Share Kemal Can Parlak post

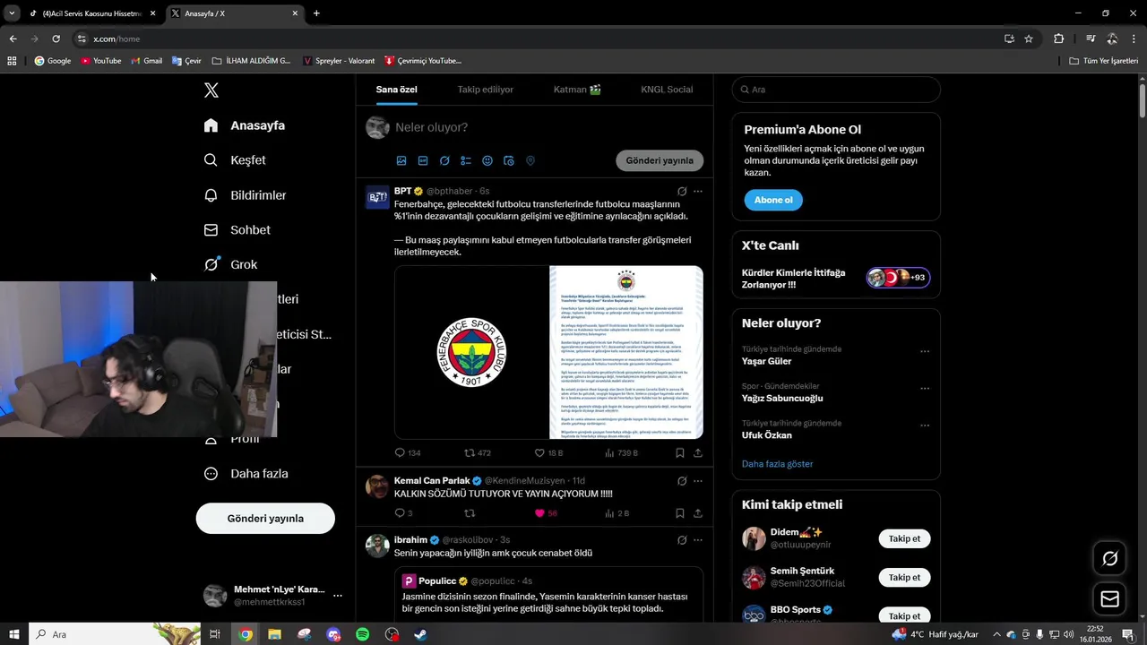698,513
